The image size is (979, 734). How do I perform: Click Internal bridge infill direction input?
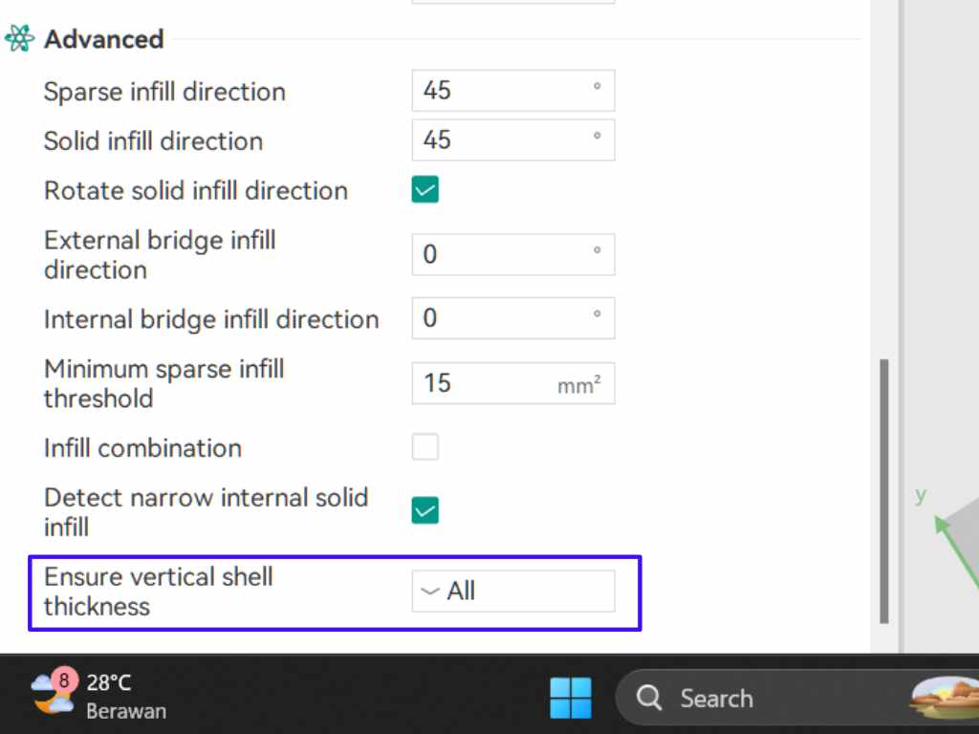click(x=502, y=318)
